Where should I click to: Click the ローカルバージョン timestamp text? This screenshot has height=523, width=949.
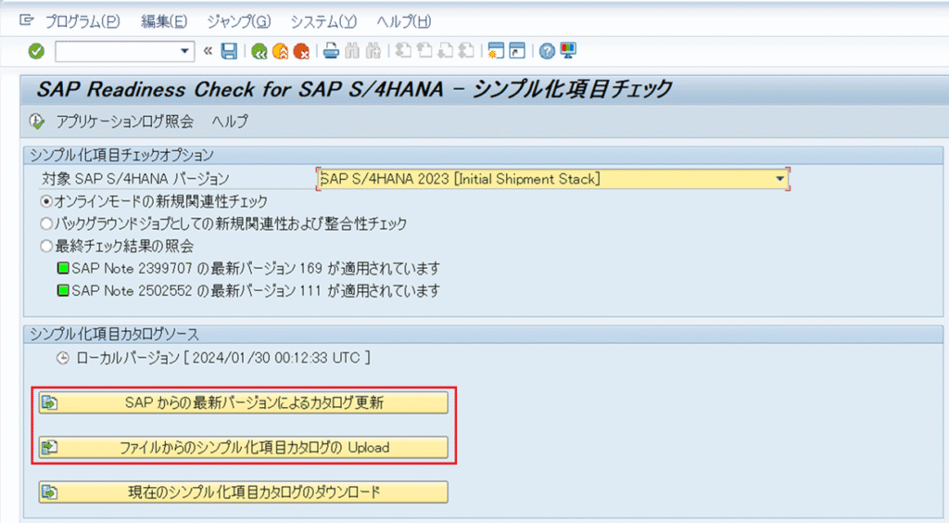click(x=223, y=358)
